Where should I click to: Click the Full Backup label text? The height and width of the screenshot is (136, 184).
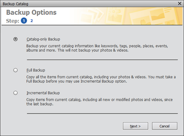point(36,70)
